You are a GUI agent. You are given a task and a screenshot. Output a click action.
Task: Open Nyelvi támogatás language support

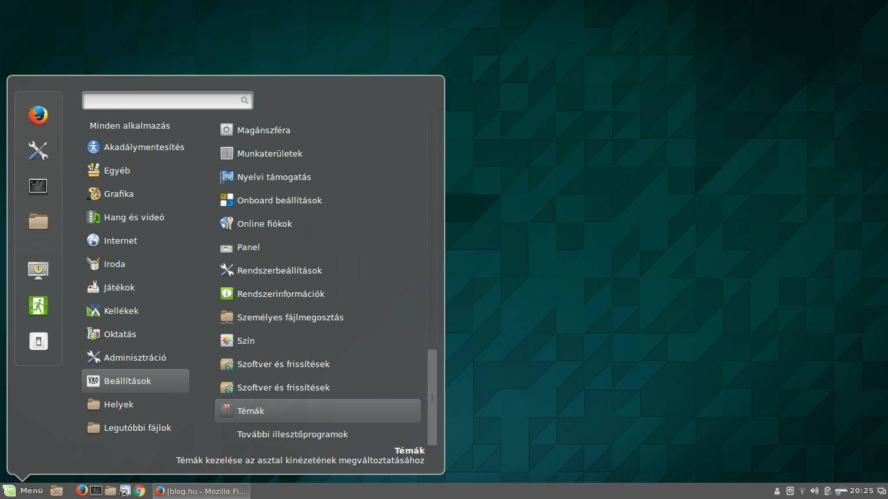click(x=318, y=177)
